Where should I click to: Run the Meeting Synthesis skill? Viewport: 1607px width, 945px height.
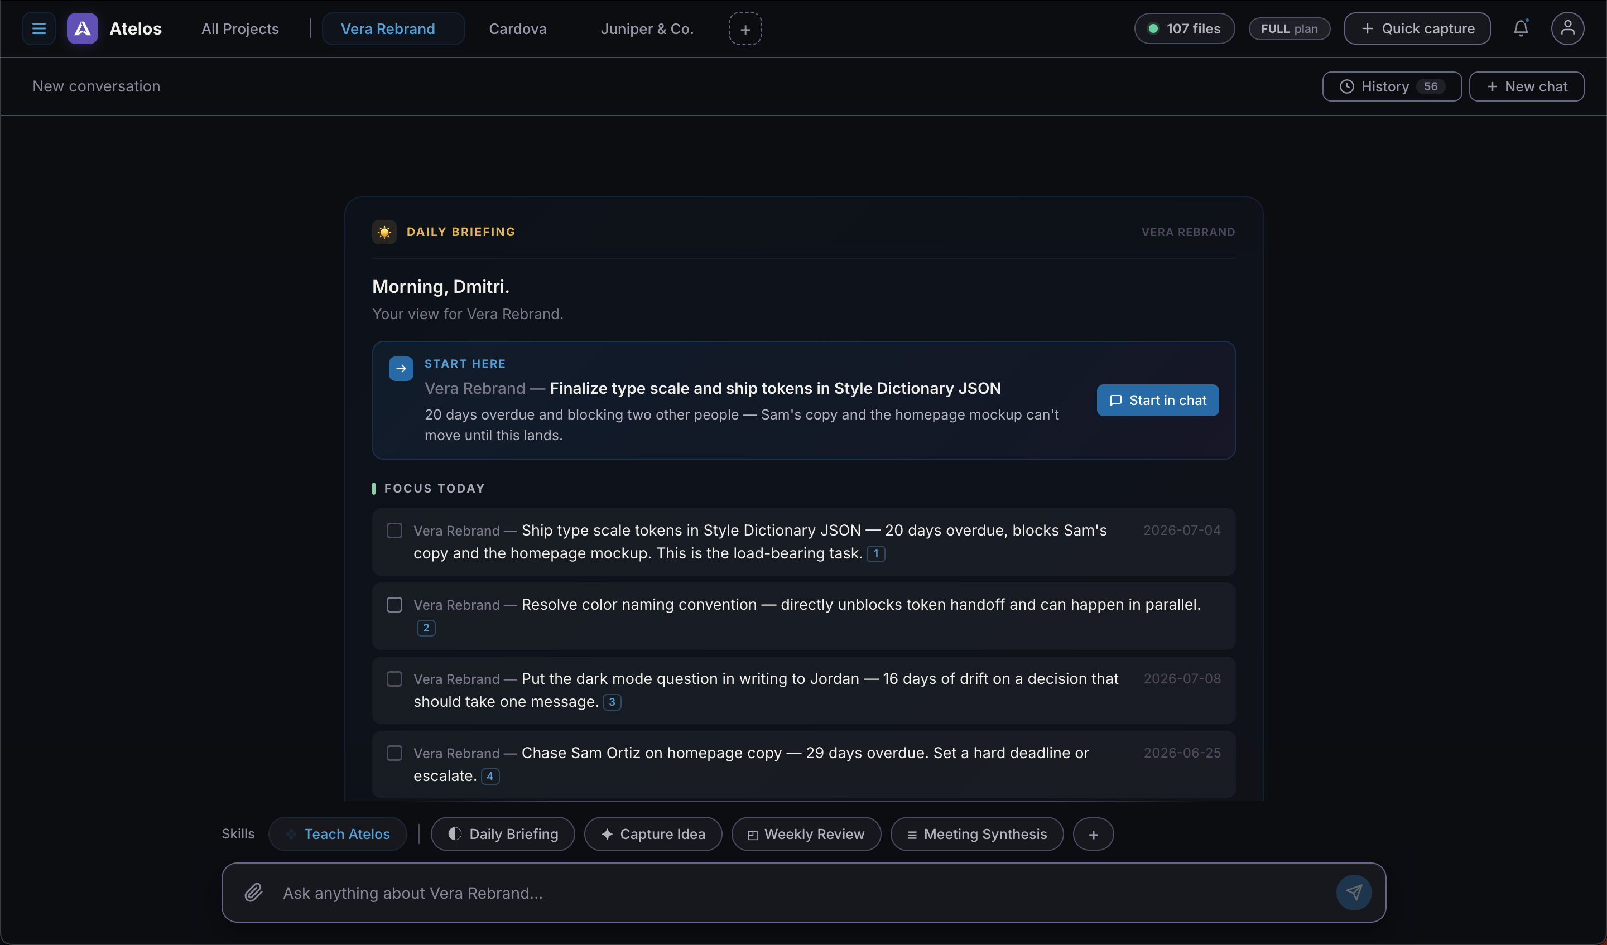[977, 834]
